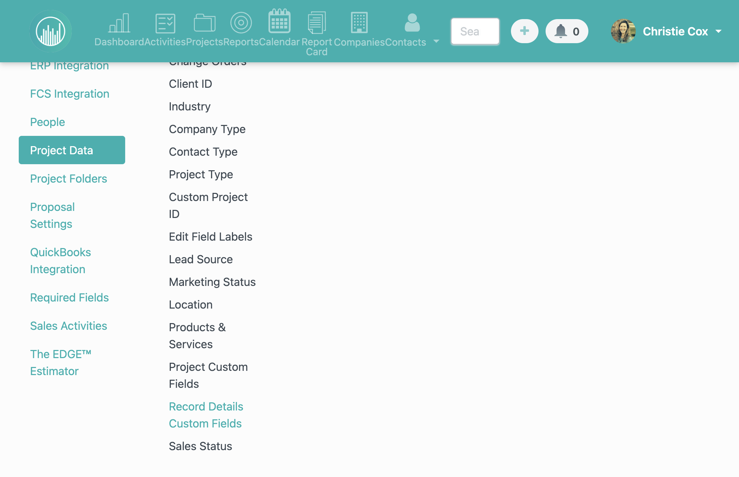Select Industry in the list
The width and height of the screenshot is (739, 477).
point(190,107)
